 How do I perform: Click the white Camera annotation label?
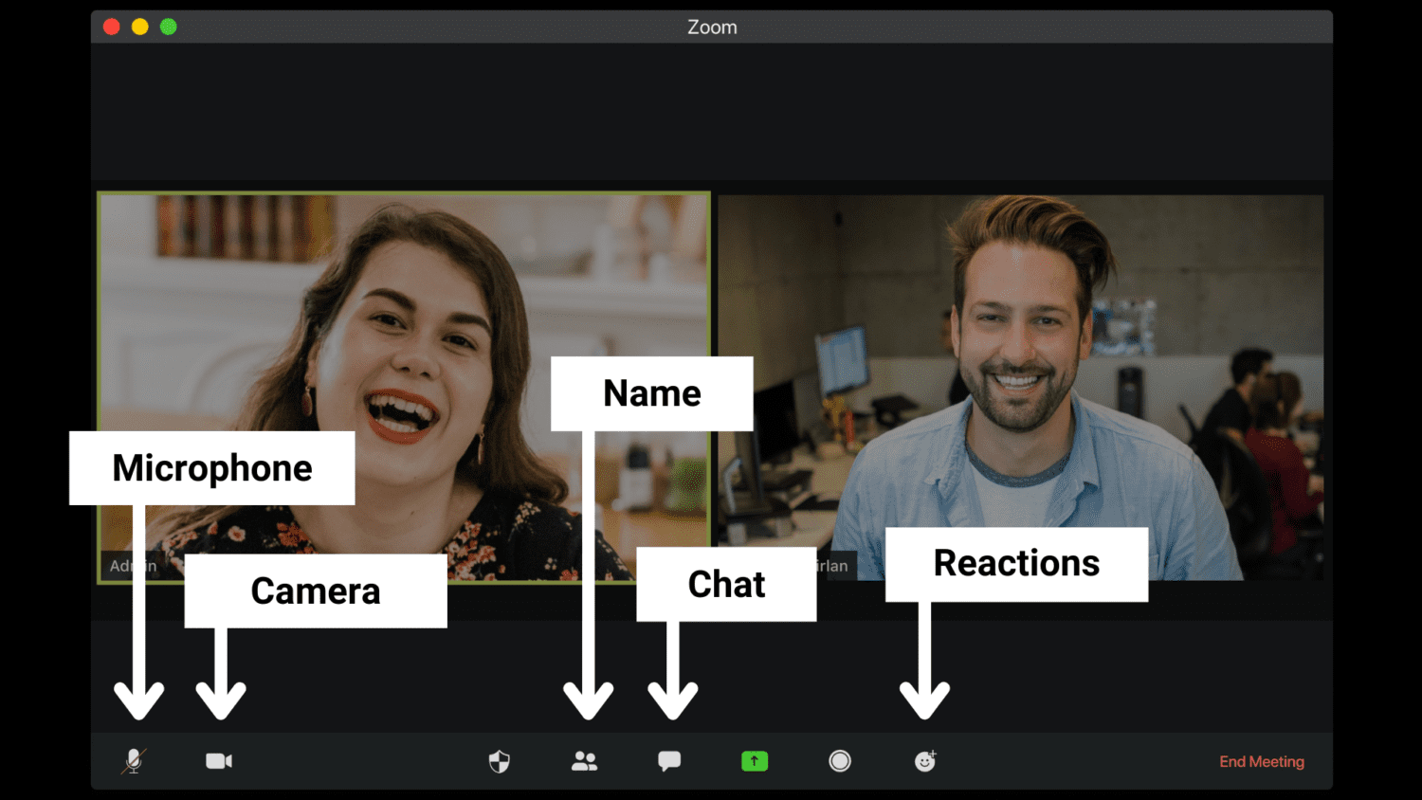pyautogui.click(x=316, y=591)
